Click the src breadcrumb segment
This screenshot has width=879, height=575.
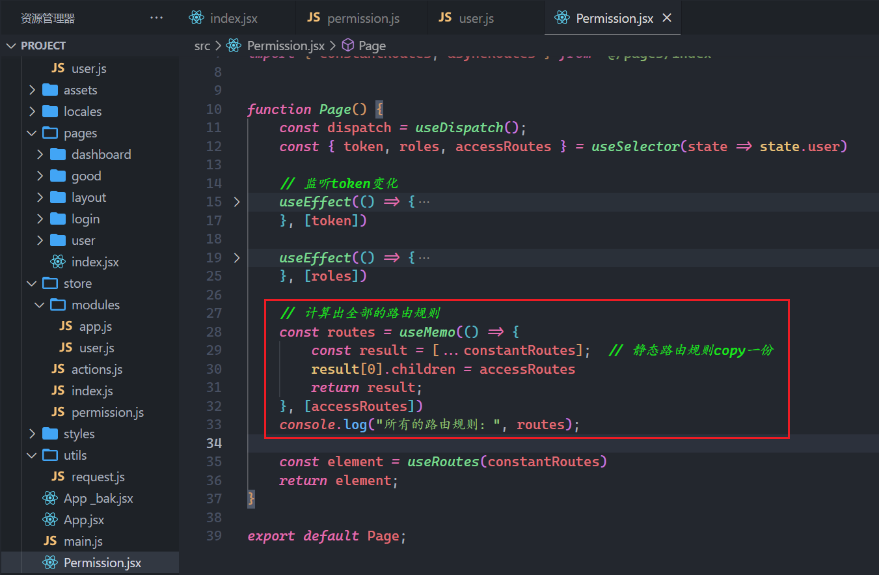[x=202, y=46]
